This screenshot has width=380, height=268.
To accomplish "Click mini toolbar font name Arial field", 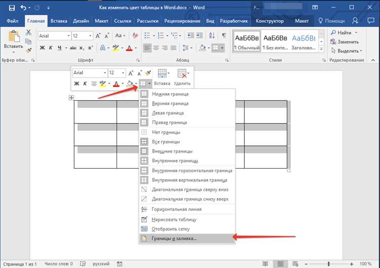I will point(90,72).
